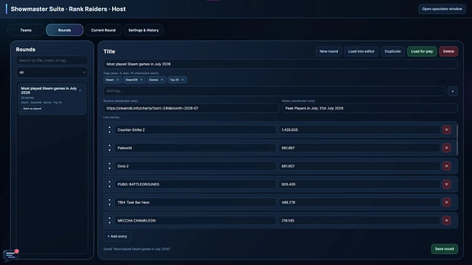The width and height of the screenshot is (472, 265).
Task: Click Load into editor button
Action: coord(361,51)
